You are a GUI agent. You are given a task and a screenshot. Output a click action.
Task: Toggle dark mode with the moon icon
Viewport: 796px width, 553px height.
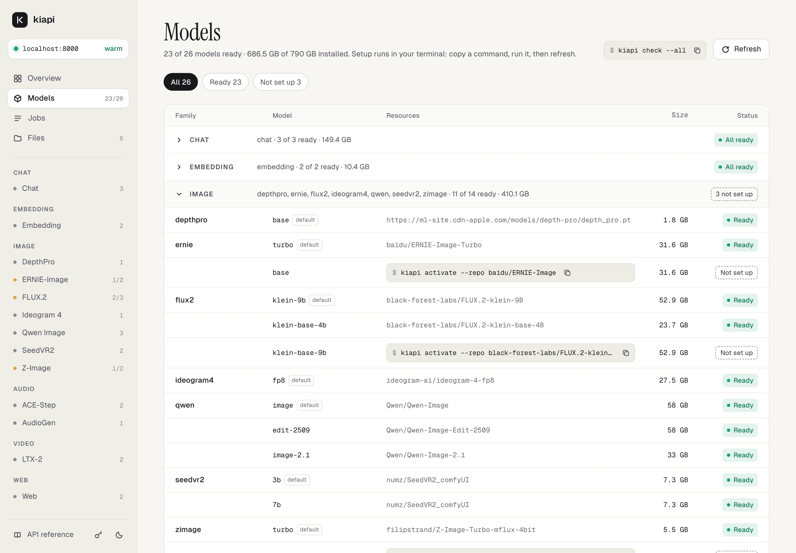[119, 535]
